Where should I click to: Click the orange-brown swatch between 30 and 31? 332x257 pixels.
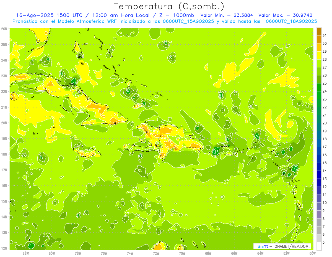click(319, 40)
